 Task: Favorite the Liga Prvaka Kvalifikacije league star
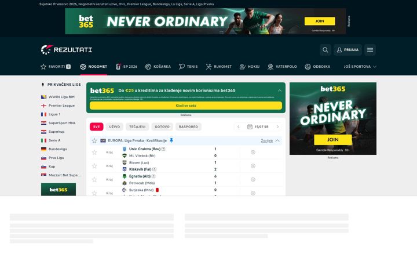(94, 140)
